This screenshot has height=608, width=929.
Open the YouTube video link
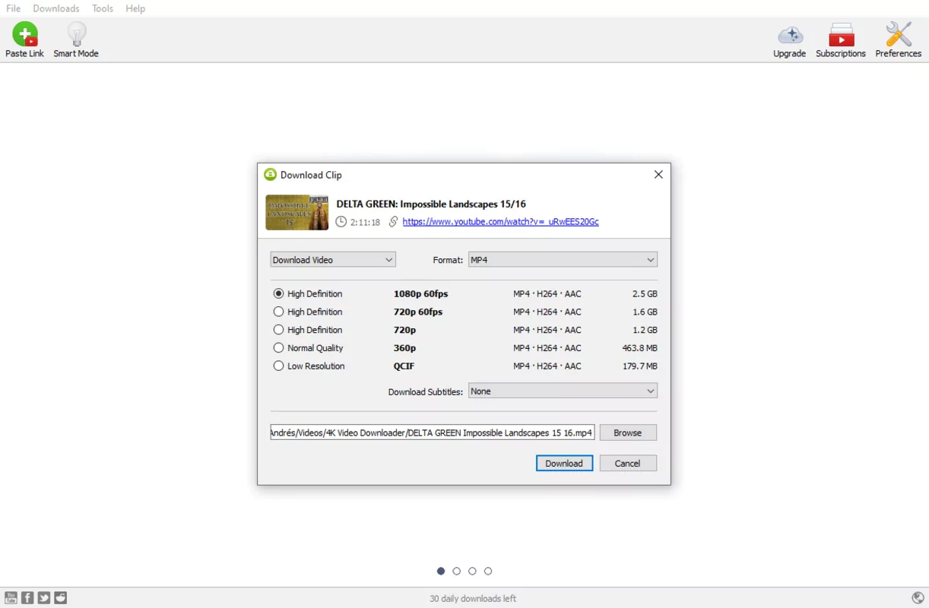[499, 221]
